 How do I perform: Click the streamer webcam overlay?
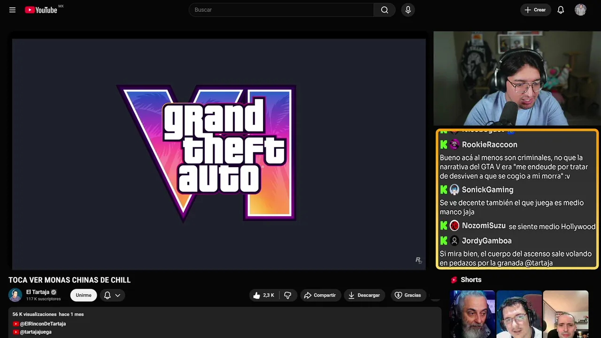click(516, 78)
